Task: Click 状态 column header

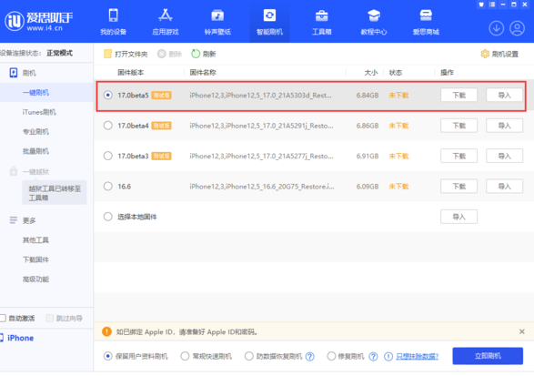Action: coord(396,73)
